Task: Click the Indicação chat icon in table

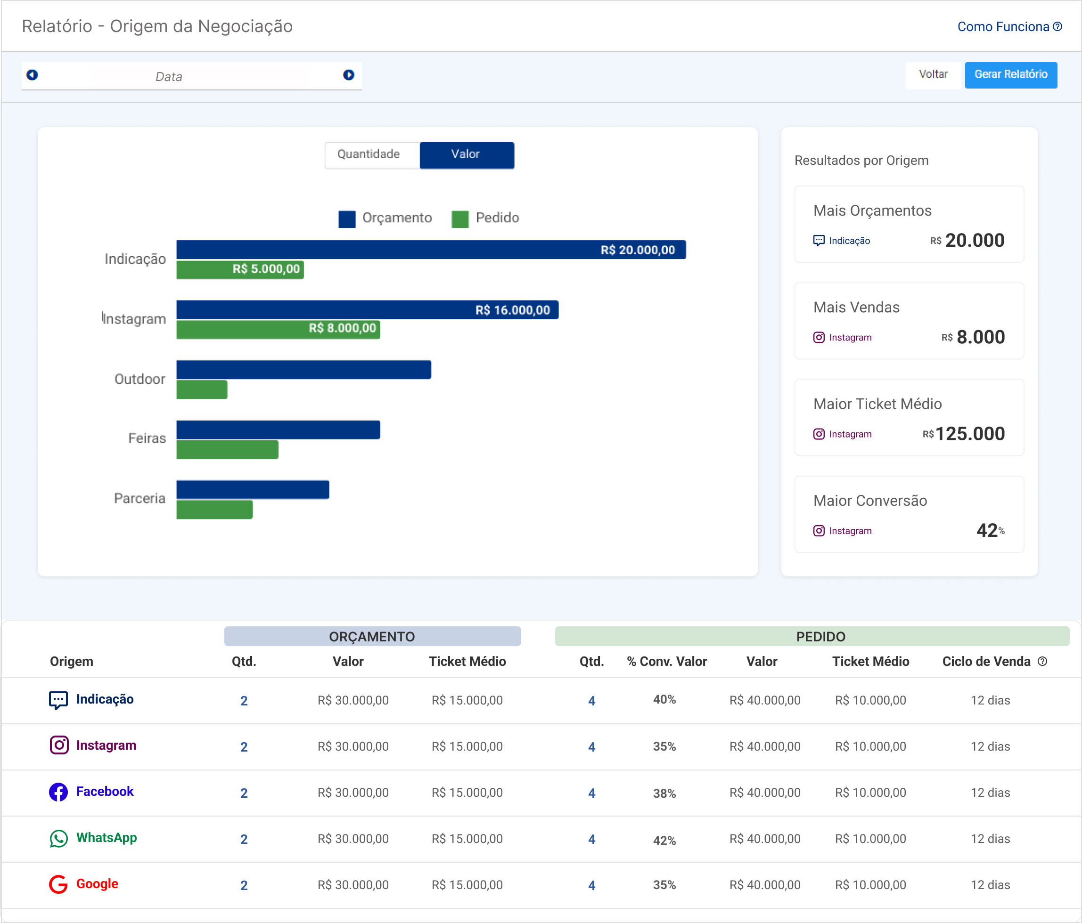Action: click(x=58, y=700)
